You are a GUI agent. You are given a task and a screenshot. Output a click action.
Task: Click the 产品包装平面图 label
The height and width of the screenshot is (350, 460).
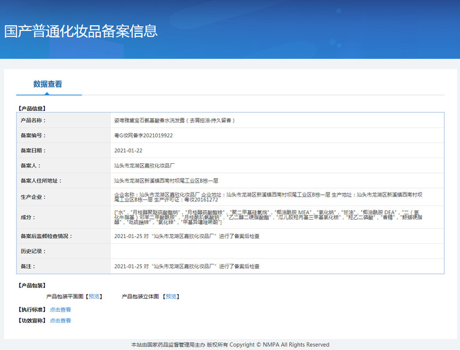(65, 297)
